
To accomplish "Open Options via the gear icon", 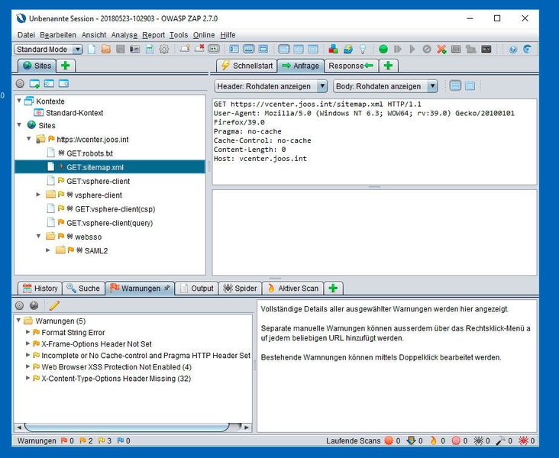I will 164,49.
